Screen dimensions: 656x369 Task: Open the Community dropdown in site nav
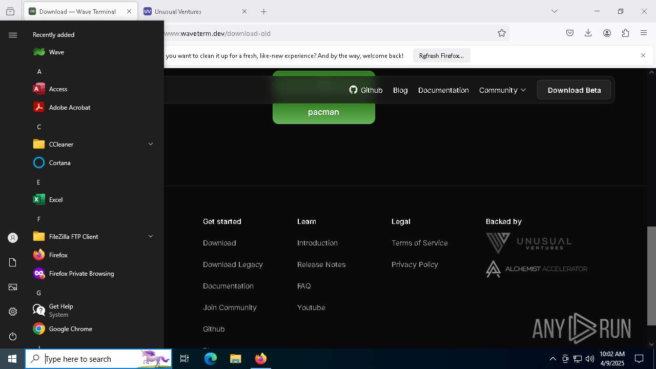(x=502, y=90)
